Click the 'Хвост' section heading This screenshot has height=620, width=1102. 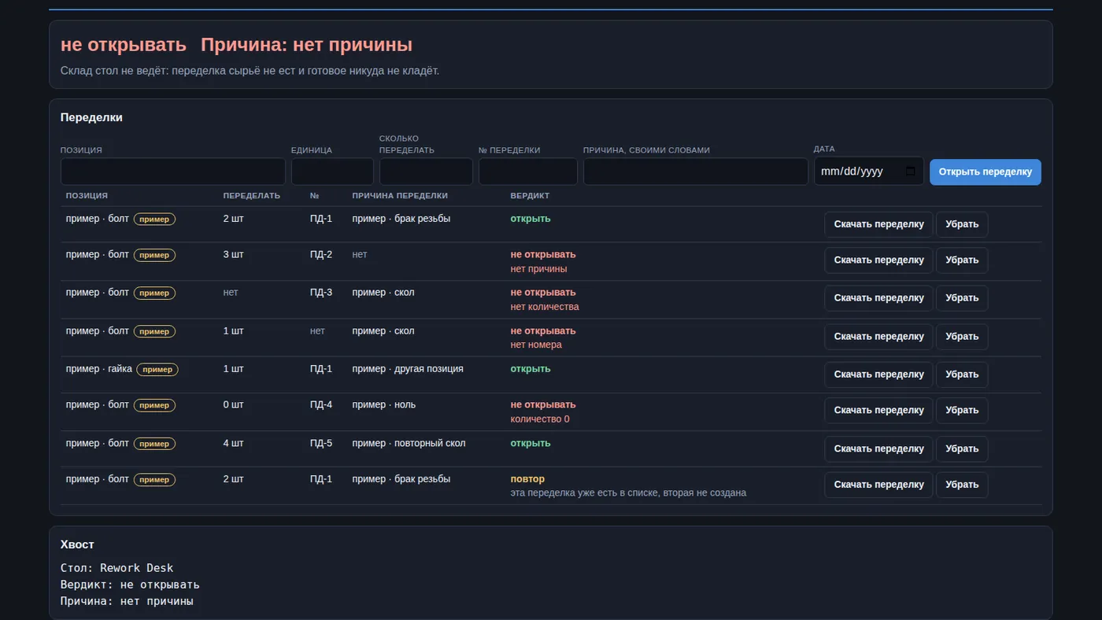point(77,544)
